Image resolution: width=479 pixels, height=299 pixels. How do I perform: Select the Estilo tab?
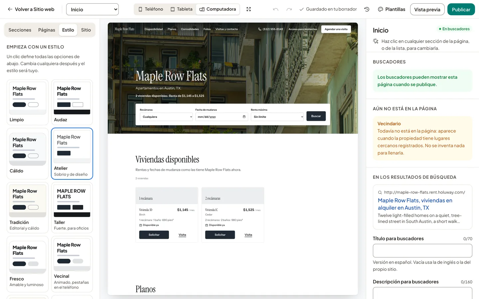(68, 30)
